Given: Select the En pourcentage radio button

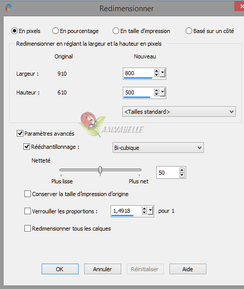Looking at the screenshot, I should pos(55,31).
